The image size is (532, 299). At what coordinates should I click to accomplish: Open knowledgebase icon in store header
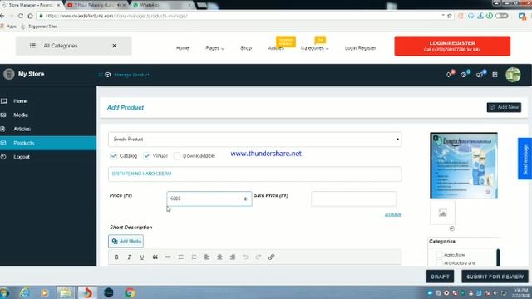click(x=495, y=74)
